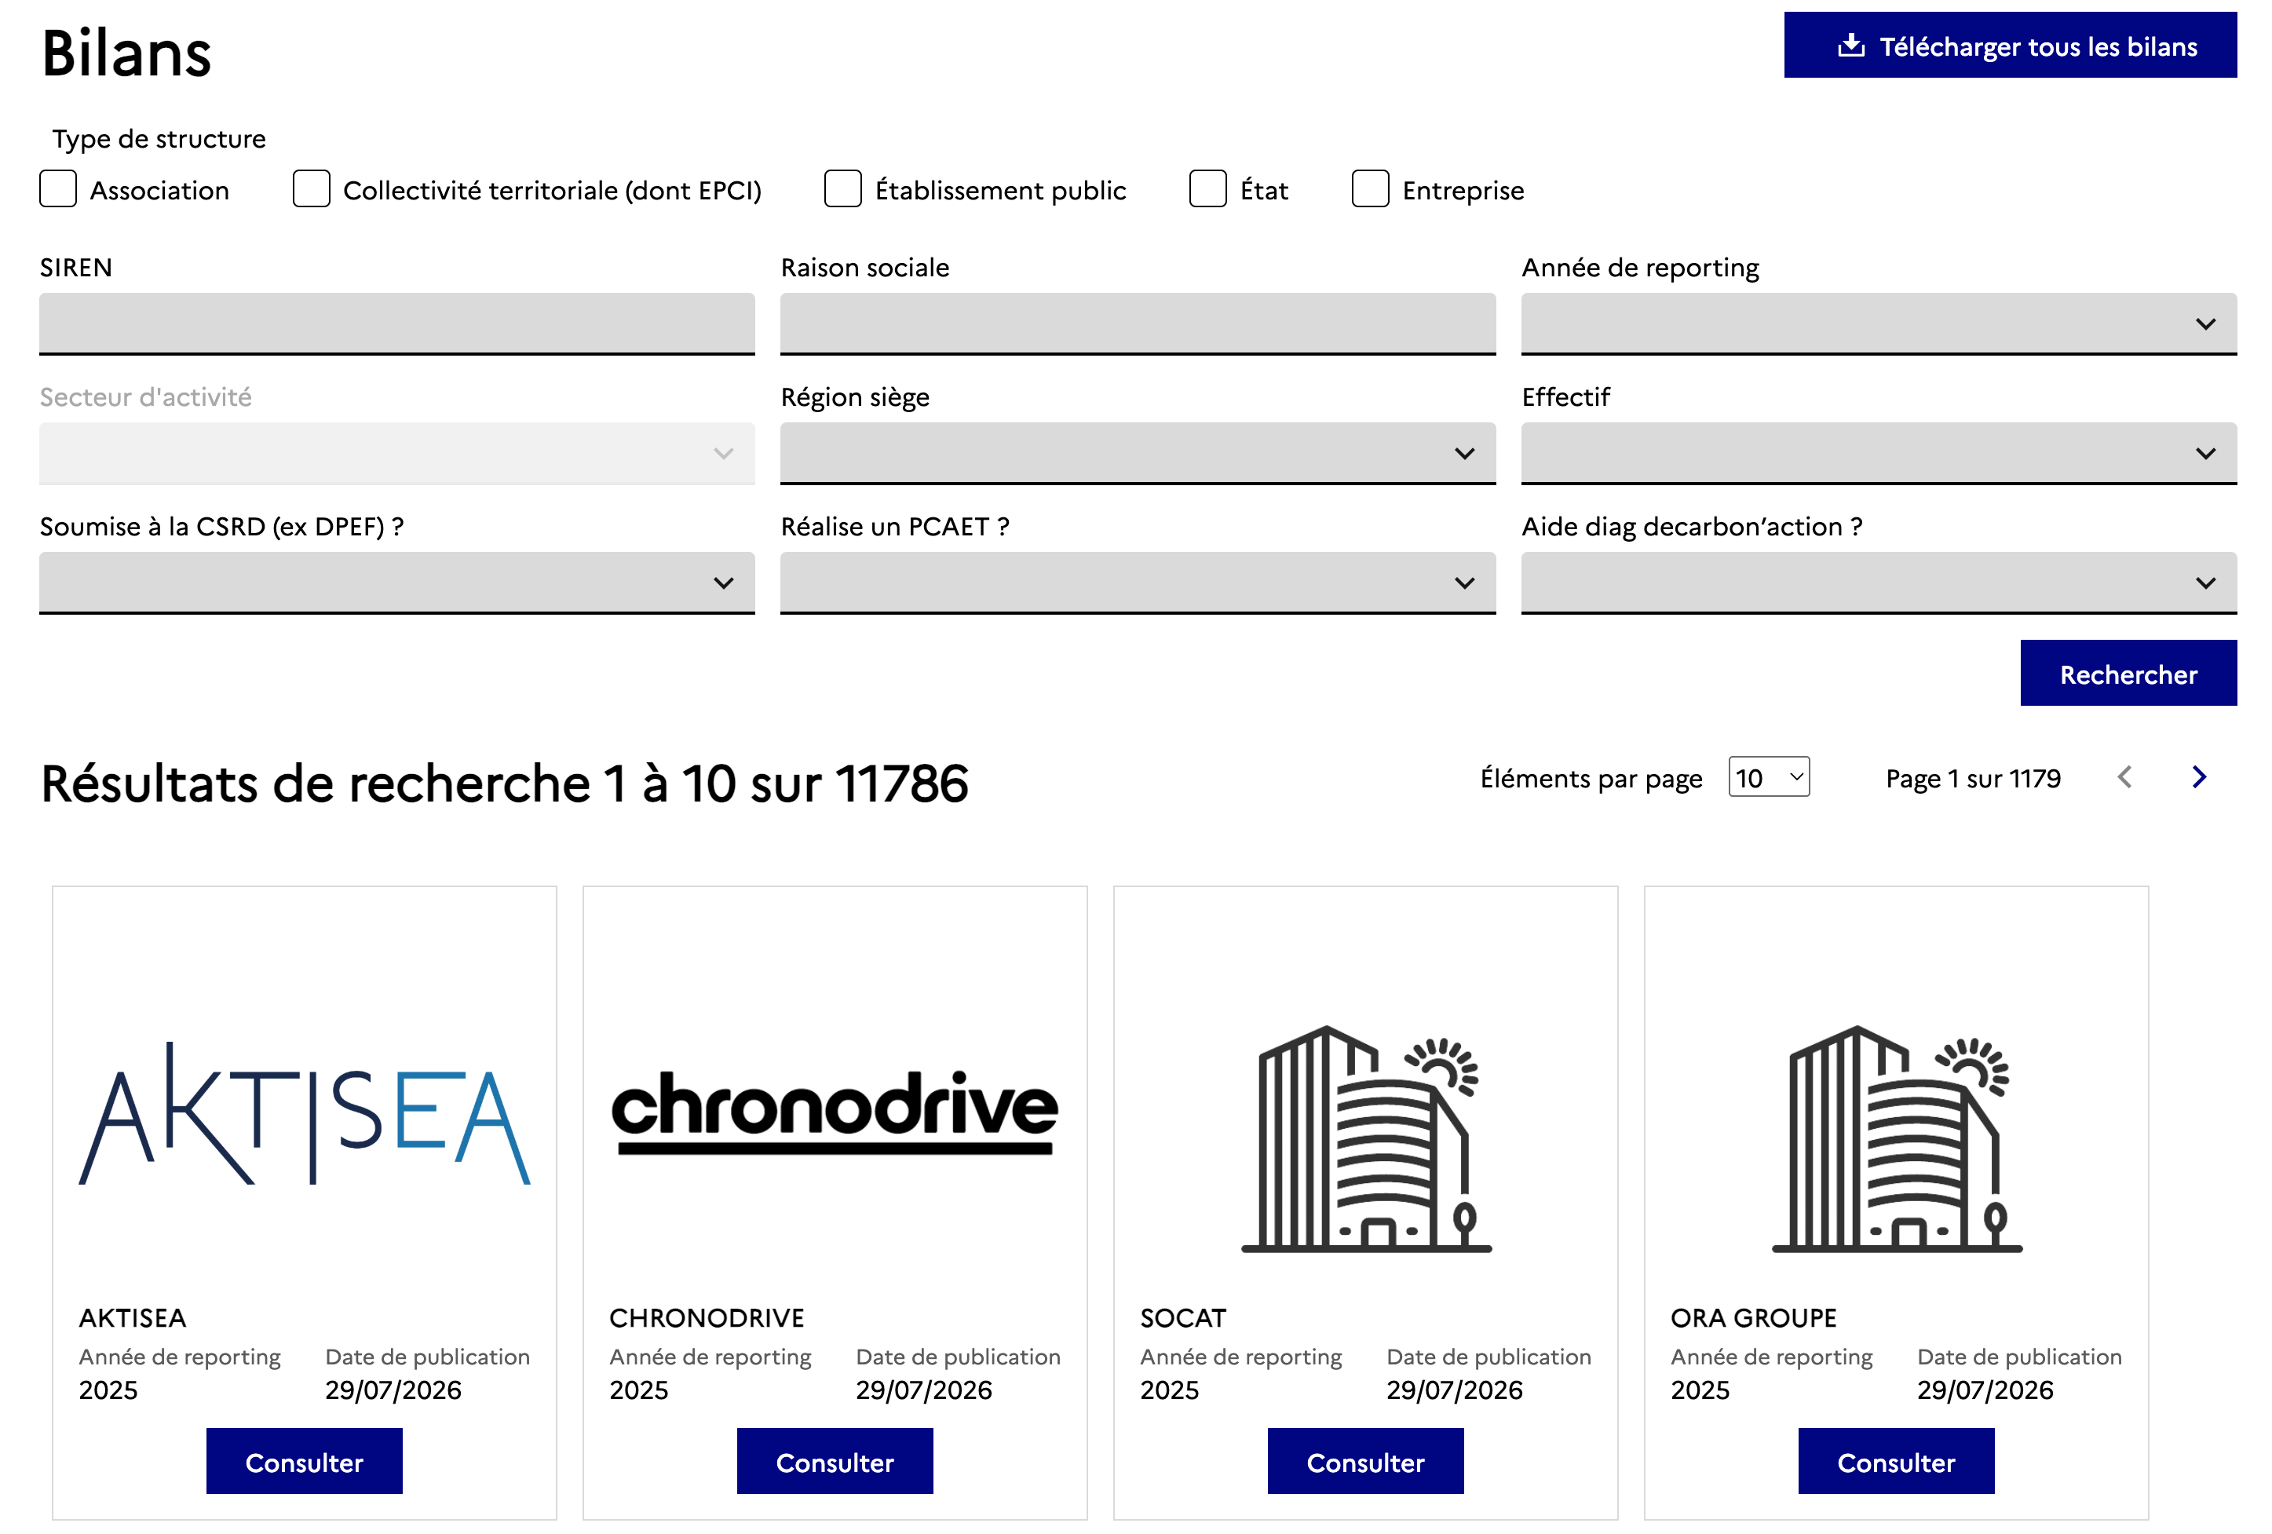Click the Raison sociale text field
Viewport: 2272px width, 1534px height.
[1138, 323]
